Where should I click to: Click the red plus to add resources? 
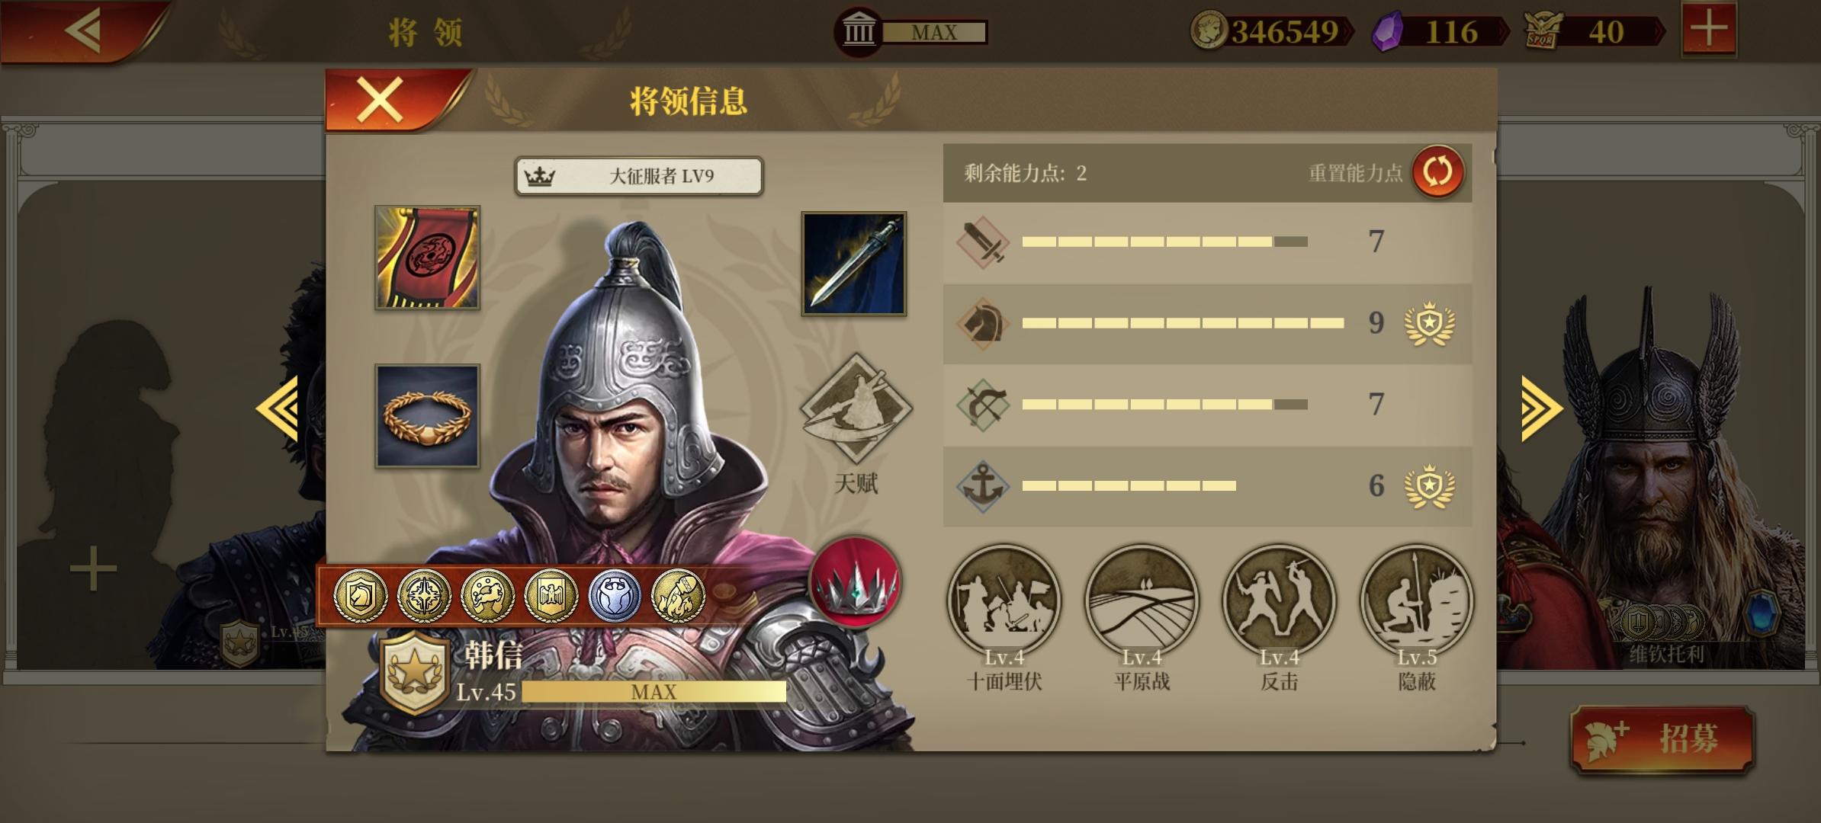[1709, 30]
